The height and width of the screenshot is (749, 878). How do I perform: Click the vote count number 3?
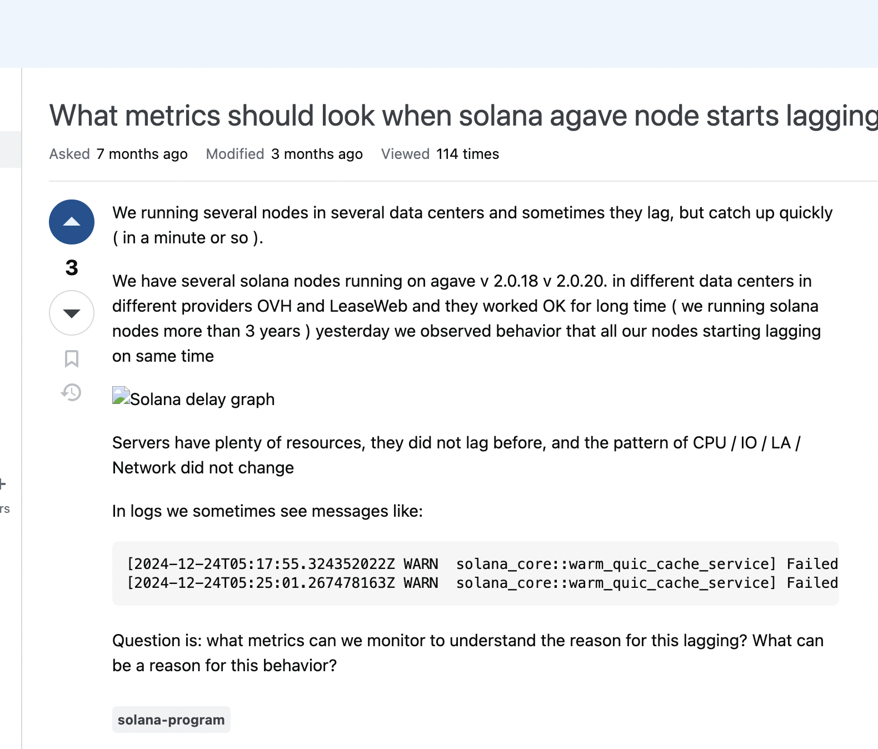coord(72,268)
